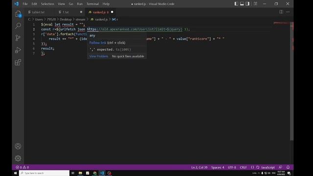Change indentation via Spaces: 4
313x176 pixels.
pyautogui.click(x=218, y=167)
